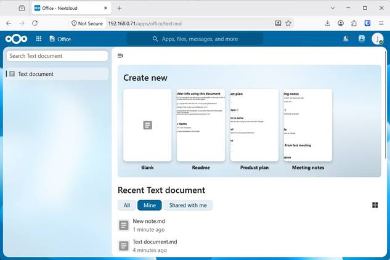Click the 'Meeting notes' template label
Image resolution: width=390 pixels, height=260 pixels.
click(308, 168)
